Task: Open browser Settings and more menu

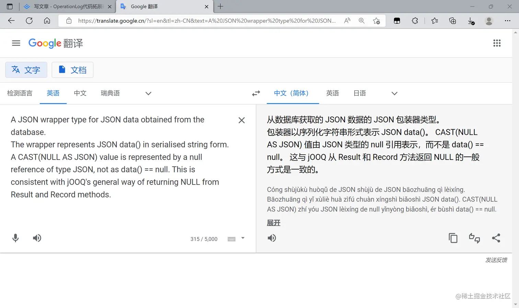Action: (x=508, y=21)
